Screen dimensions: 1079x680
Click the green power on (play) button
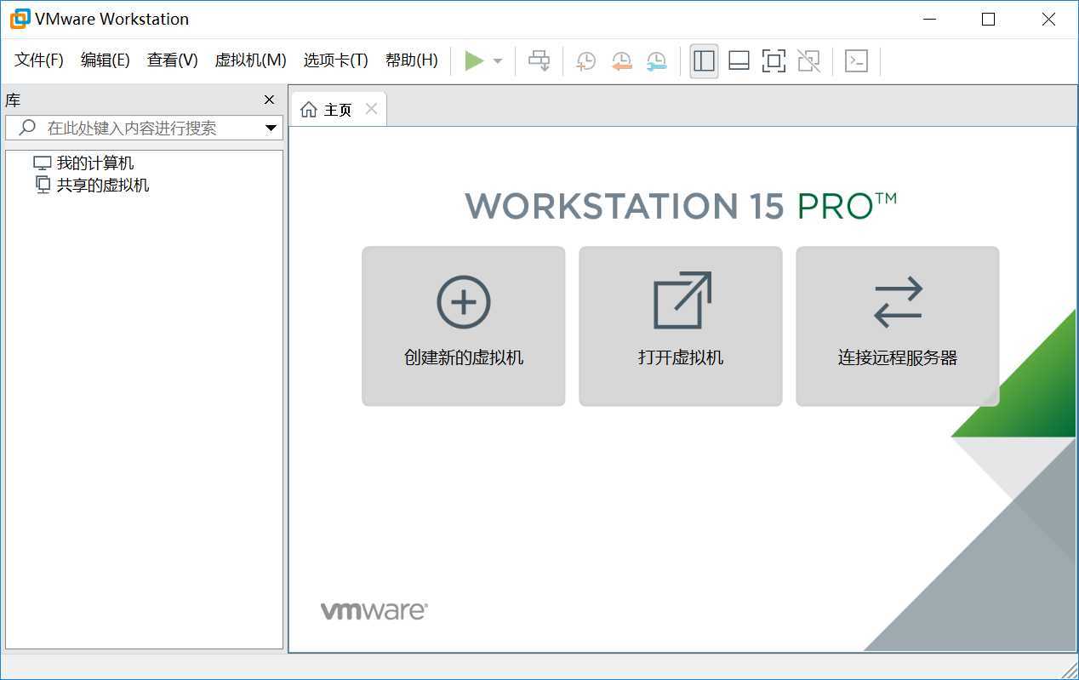tap(474, 60)
